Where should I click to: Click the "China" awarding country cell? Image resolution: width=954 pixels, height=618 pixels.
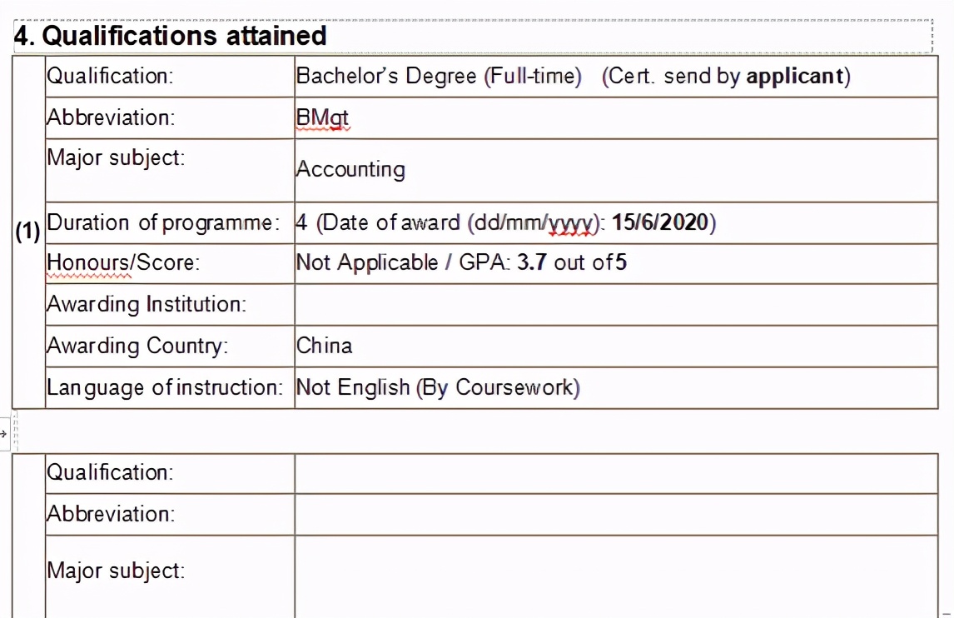coord(325,346)
